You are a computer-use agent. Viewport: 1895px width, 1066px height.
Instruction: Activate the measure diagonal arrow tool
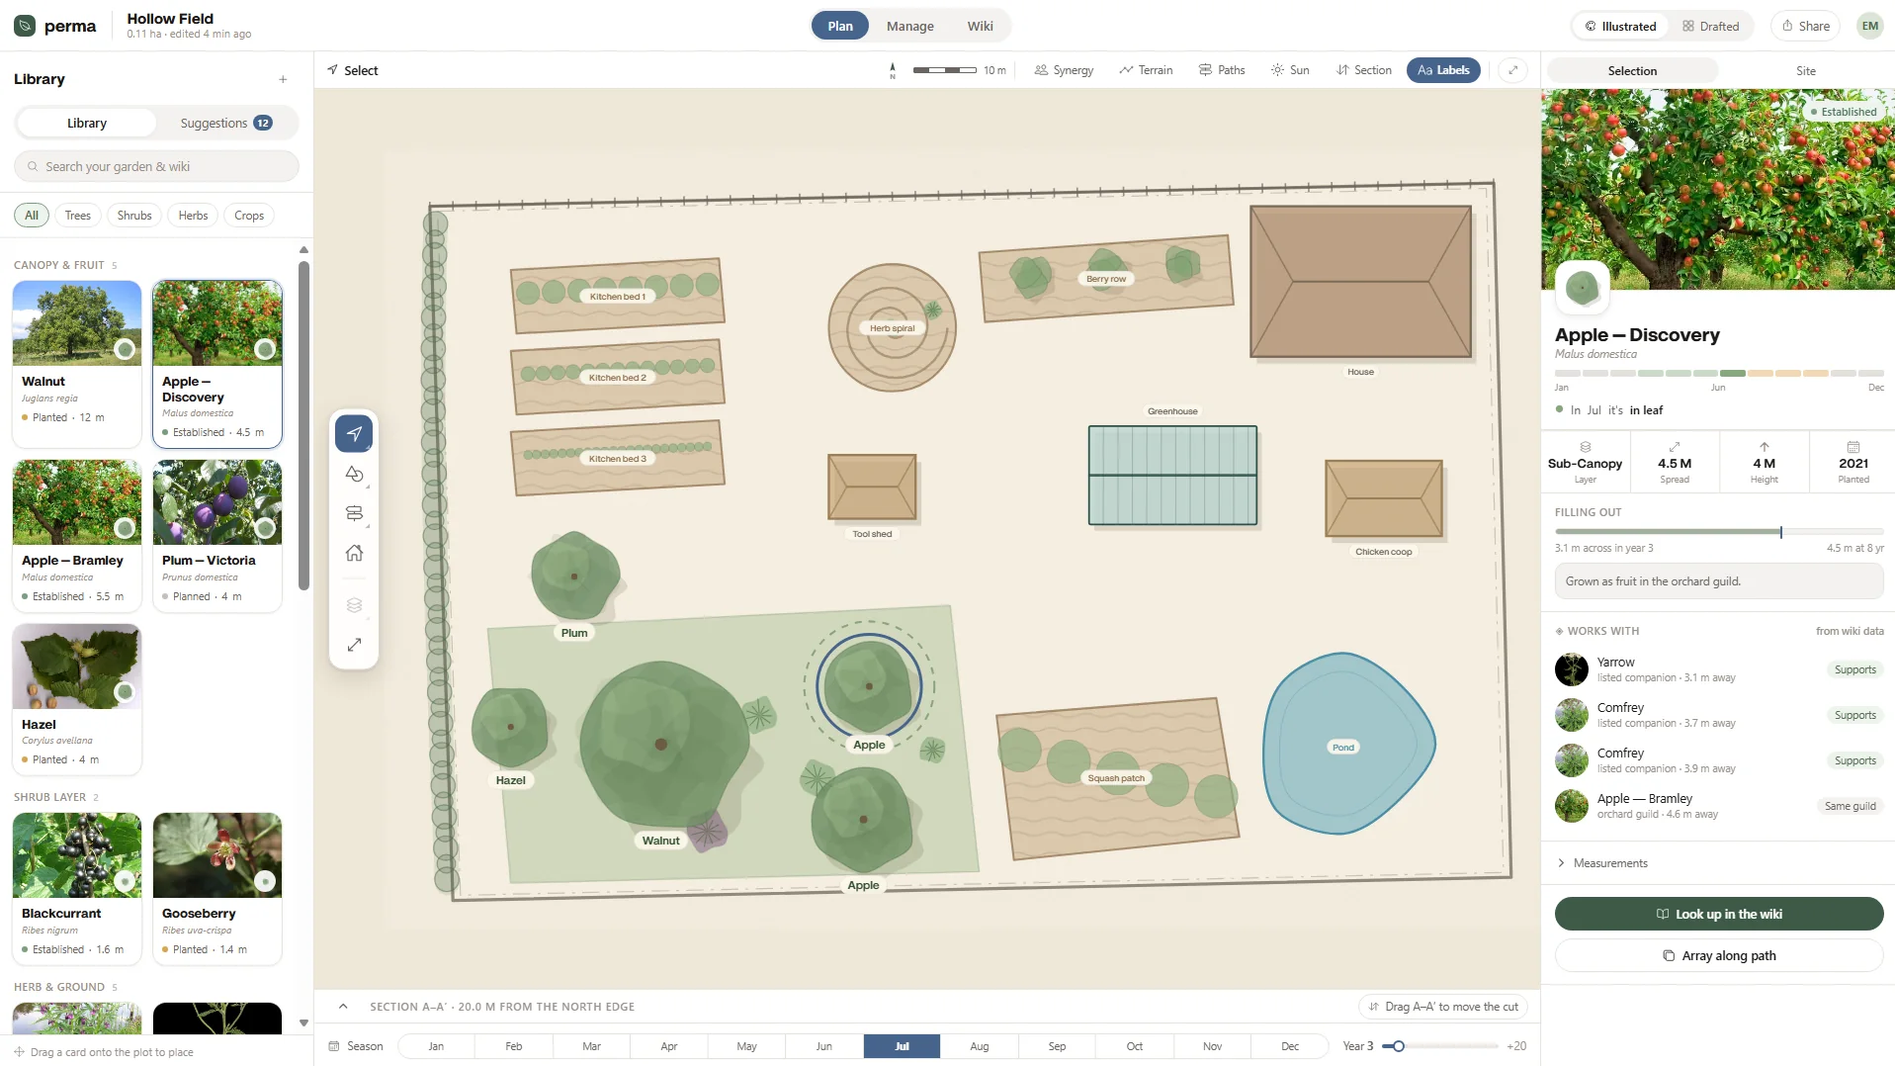[x=354, y=645]
